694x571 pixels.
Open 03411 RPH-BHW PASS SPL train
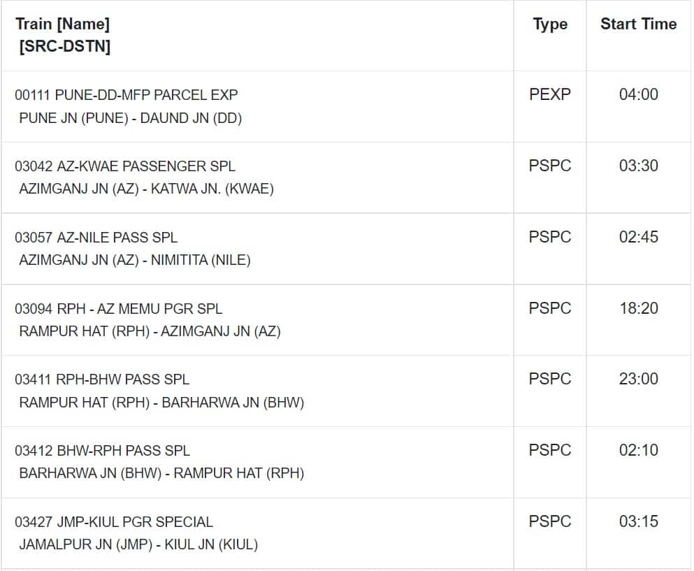pos(102,380)
